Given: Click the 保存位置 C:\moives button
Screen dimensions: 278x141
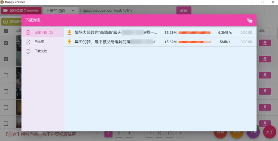Looking at the screenshot, I should point(21,11).
